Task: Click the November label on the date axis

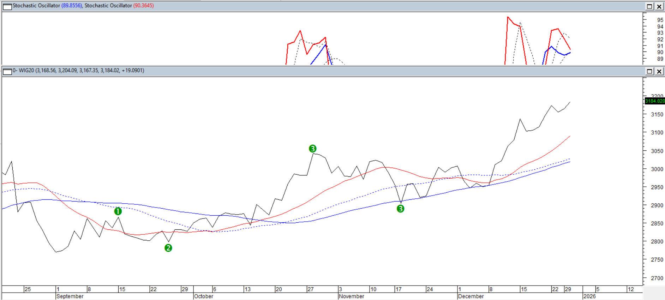Action: coord(351,296)
